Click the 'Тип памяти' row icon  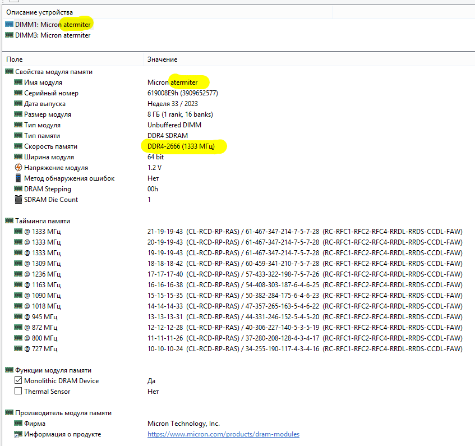click(x=18, y=135)
